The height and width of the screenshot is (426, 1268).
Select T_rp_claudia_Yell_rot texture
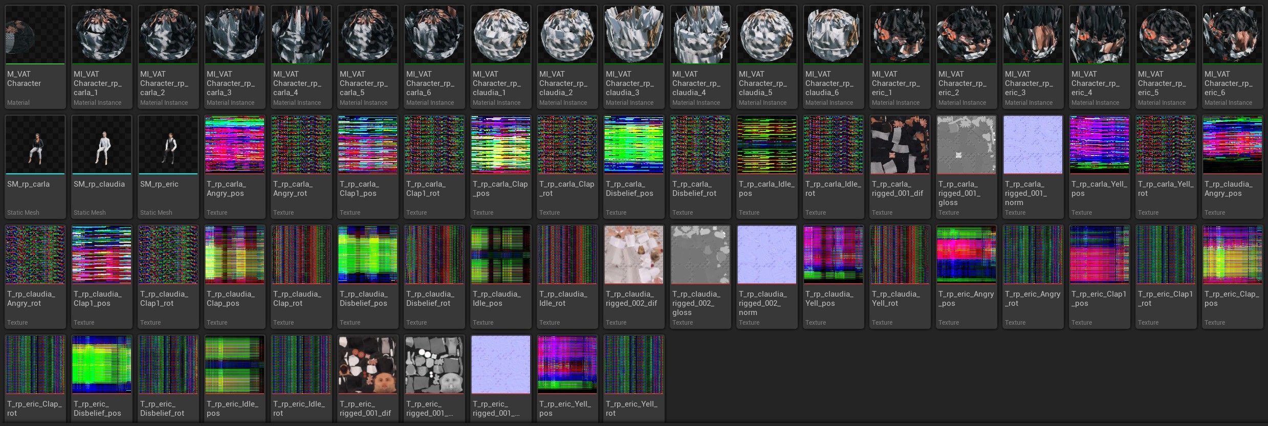(900, 277)
